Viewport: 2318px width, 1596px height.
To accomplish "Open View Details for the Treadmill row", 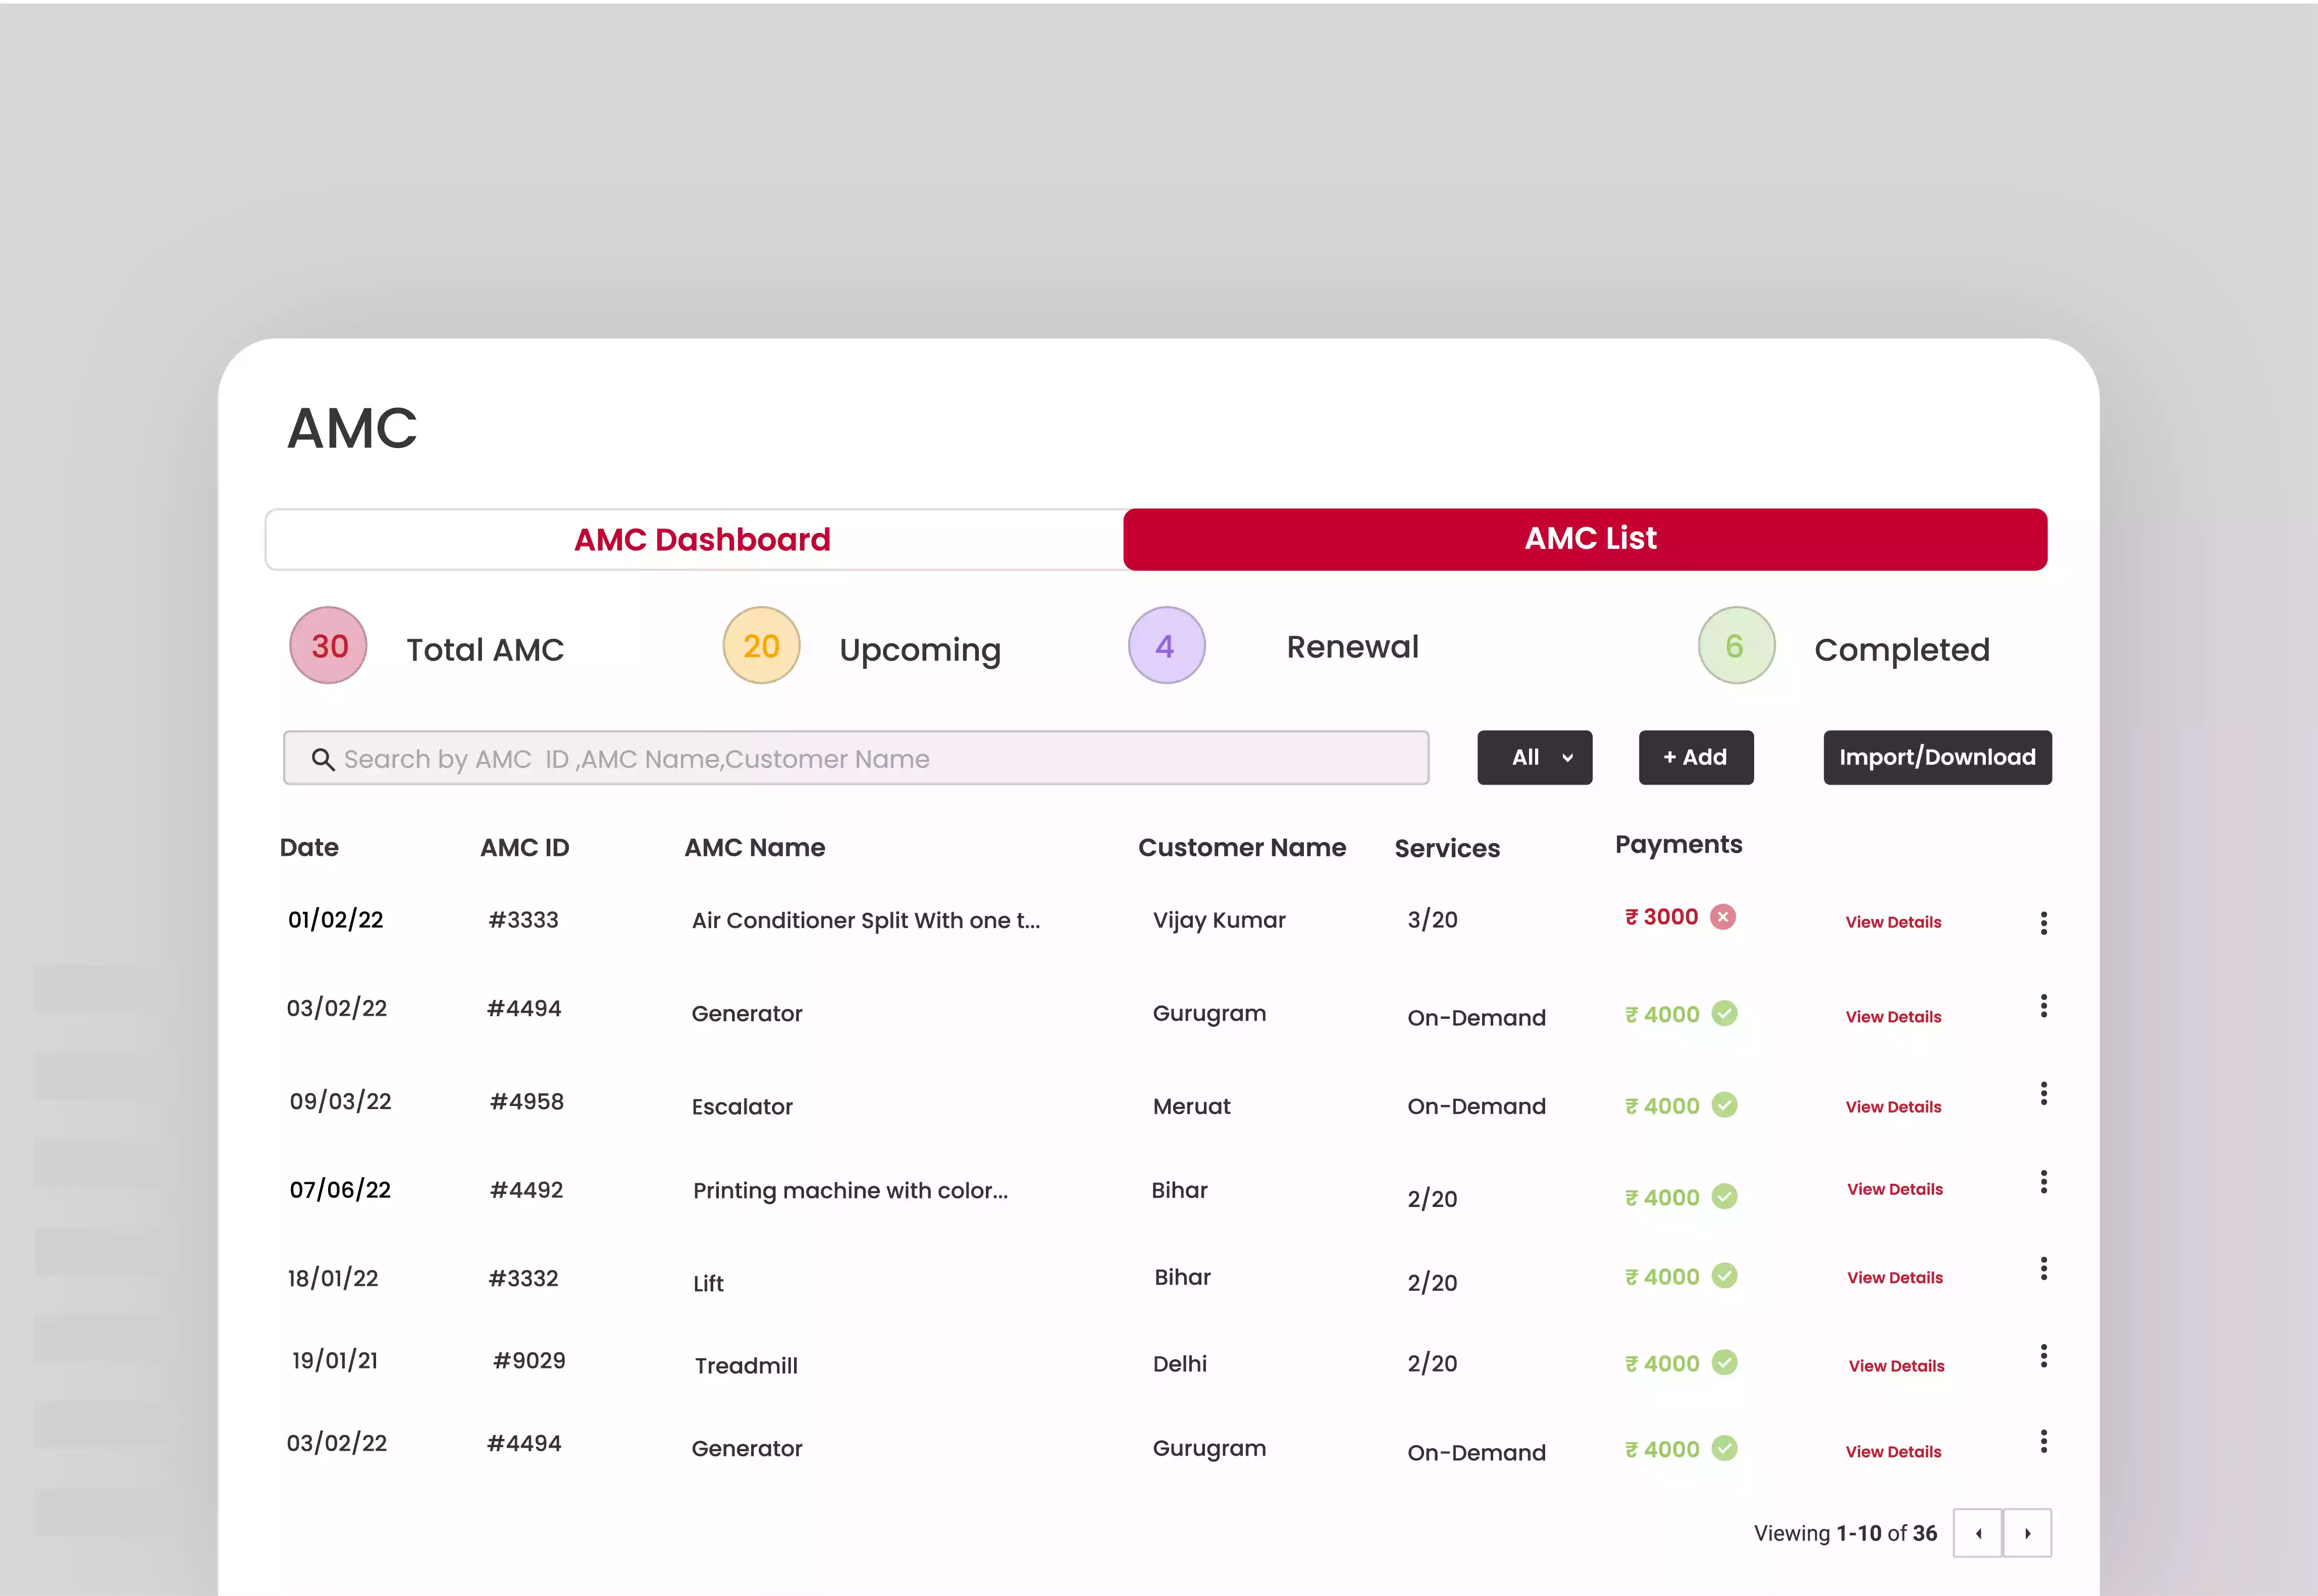I will pos(1897,1366).
